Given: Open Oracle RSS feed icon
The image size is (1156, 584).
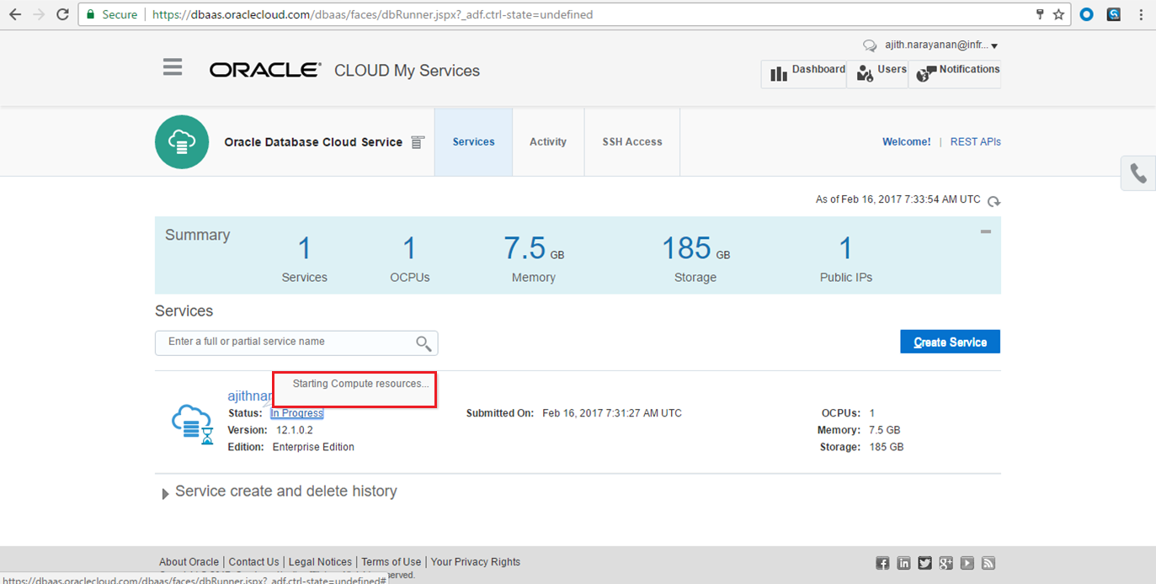Looking at the screenshot, I should [988, 563].
